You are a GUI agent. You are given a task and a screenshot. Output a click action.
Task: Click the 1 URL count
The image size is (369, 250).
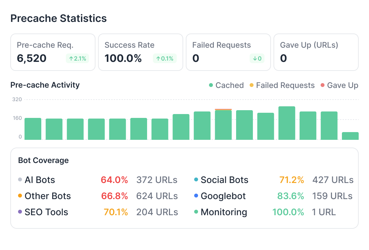click(324, 212)
